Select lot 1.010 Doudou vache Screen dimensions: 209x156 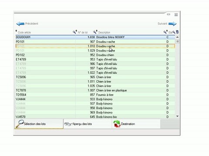(95, 46)
